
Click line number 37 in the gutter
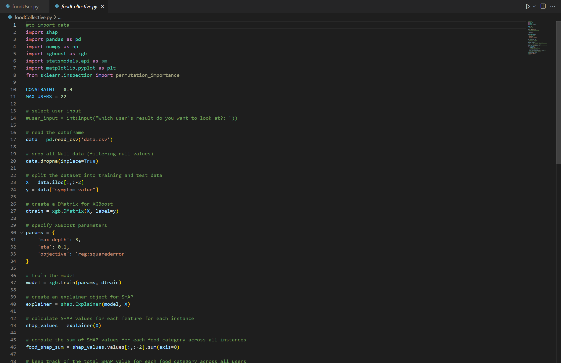coord(13,283)
